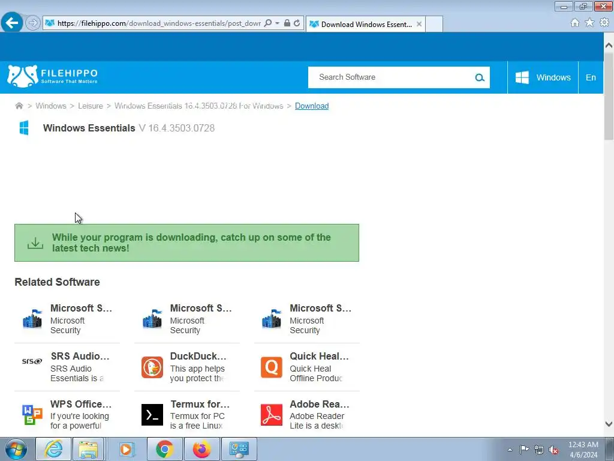614x461 pixels.
Task: Open the Quick Heal... software title
Action: click(x=319, y=357)
